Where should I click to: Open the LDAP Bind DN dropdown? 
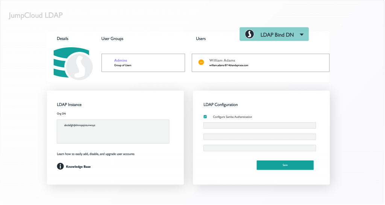point(274,34)
